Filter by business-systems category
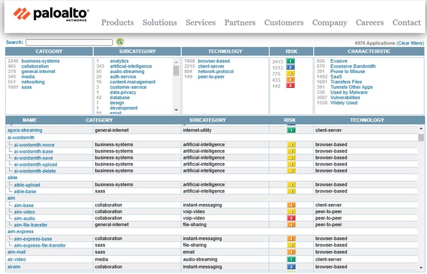This screenshot has height=274, width=427. coord(40,61)
